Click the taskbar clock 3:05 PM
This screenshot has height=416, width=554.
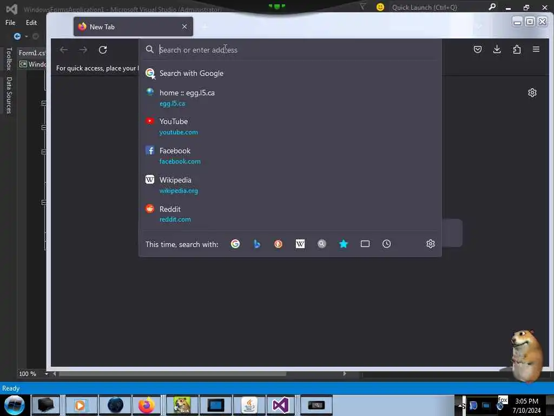(526, 401)
